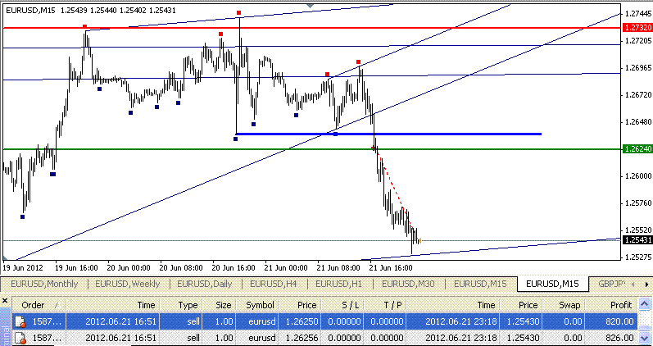The height and width of the screenshot is (346, 653).
Task: Select the thick blue horizontal line on the chart
Action: [x=388, y=134]
